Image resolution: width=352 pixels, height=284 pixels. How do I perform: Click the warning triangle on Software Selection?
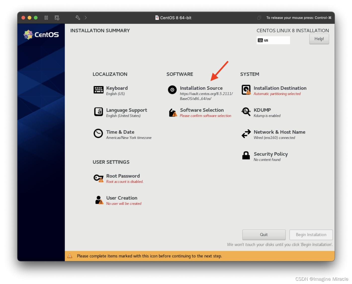(174, 115)
